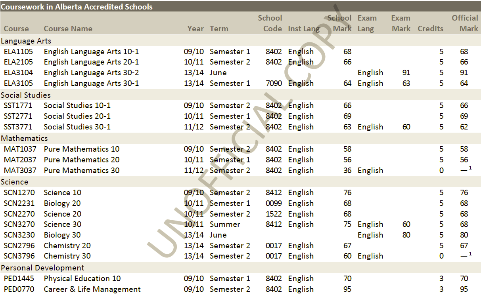Click the Personal Development section heading
Image resolution: width=481 pixels, height=295 pixels.
point(42,268)
